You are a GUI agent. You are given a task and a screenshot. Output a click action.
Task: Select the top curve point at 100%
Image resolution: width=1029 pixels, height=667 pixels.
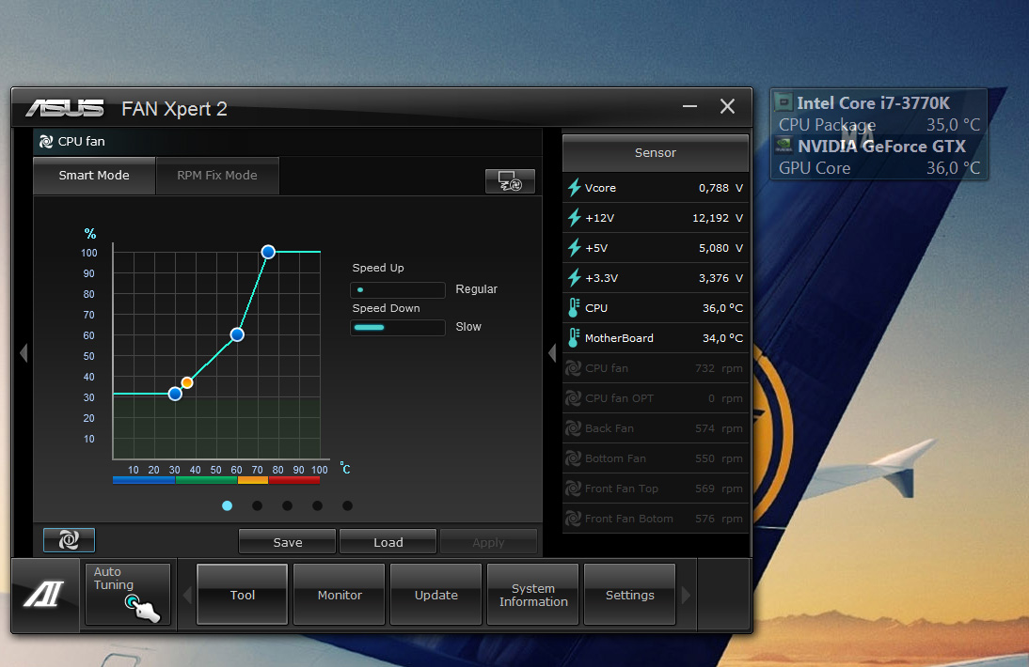pos(268,252)
